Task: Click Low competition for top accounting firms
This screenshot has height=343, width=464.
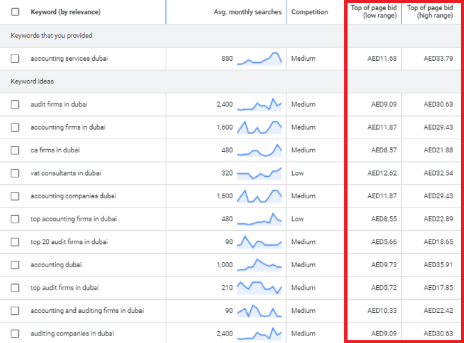Action: tap(297, 219)
